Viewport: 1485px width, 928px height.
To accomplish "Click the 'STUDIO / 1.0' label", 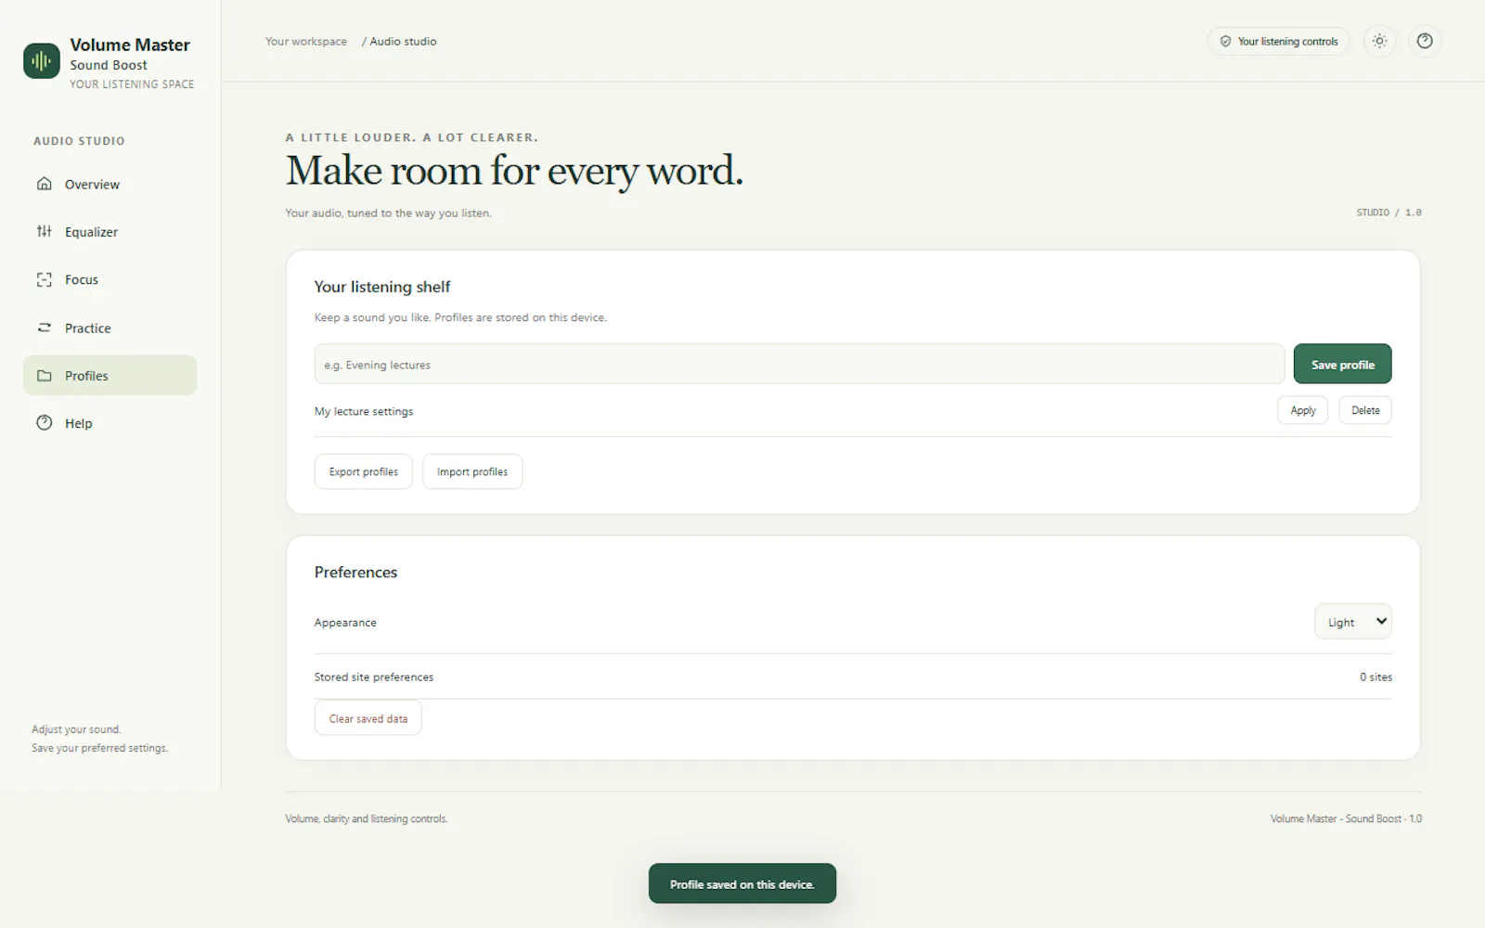I will 1388,213.
